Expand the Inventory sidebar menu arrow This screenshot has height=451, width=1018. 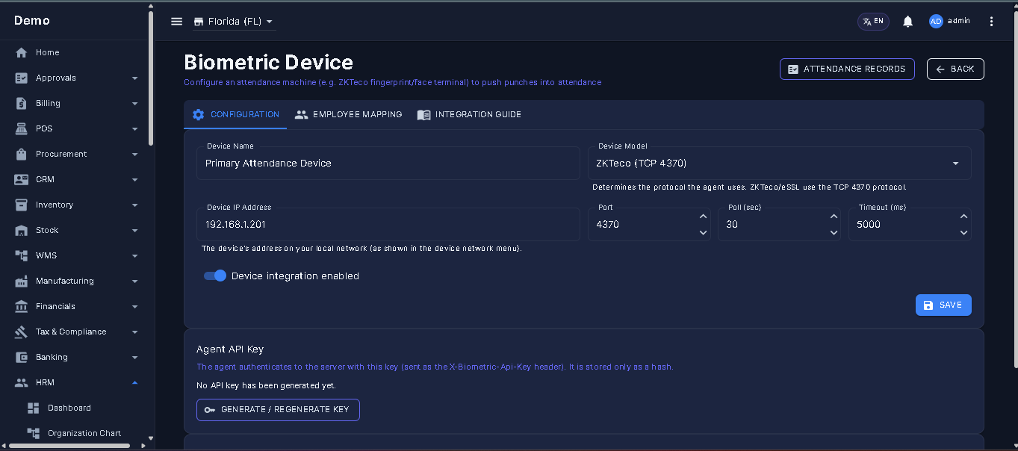(x=134, y=205)
